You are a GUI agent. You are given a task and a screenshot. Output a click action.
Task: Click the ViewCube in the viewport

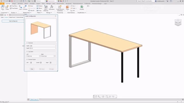tap(178, 22)
